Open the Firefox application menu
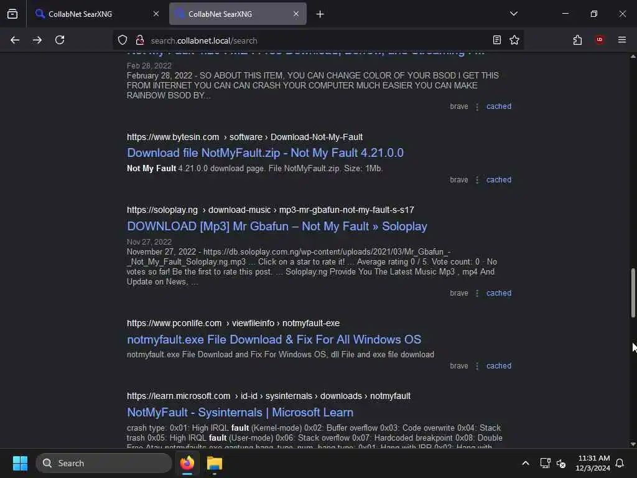 point(622,40)
